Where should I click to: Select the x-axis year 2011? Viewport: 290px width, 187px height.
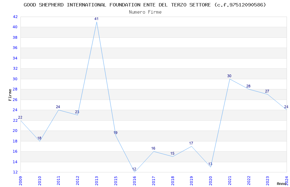(58, 181)
